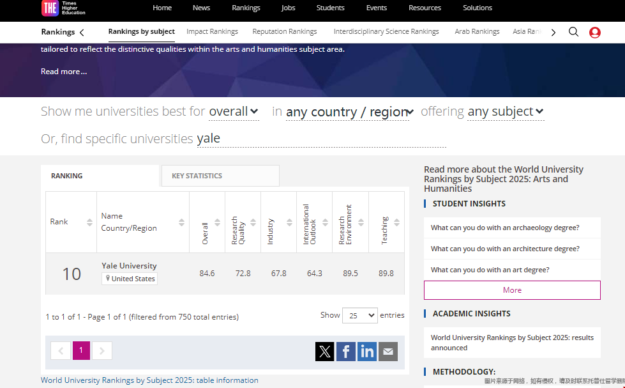Click the International Outlook score 64.3

[x=315, y=274]
